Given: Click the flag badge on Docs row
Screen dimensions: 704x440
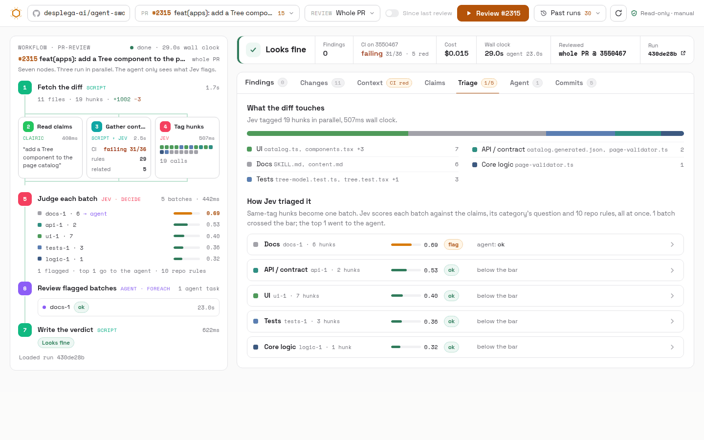Looking at the screenshot, I should (x=453, y=244).
